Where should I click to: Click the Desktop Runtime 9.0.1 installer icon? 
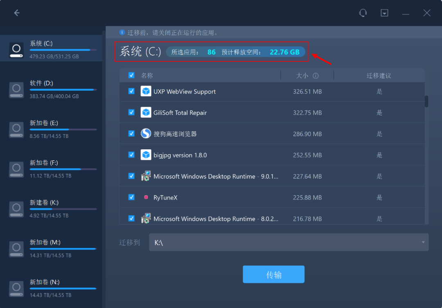pos(146,176)
